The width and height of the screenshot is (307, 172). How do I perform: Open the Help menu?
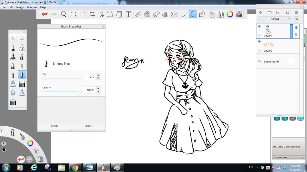pyautogui.click(x=43, y=7)
